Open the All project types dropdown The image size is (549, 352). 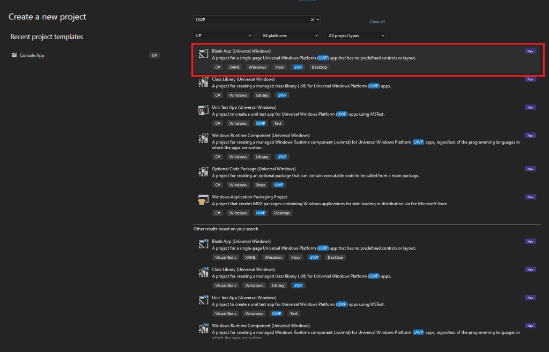tap(356, 35)
